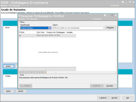Screen dimensions: 136x102
Task: Close the Pesquisar Embalagens Winthor dialog
Action: pyautogui.click(x=116, y=15)
